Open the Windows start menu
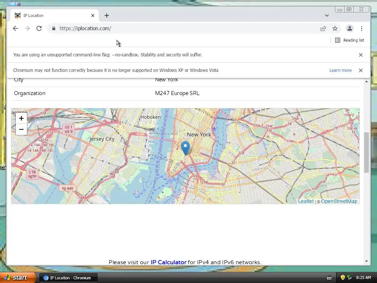Screen dimensions: 377x283 coord(17,278)
